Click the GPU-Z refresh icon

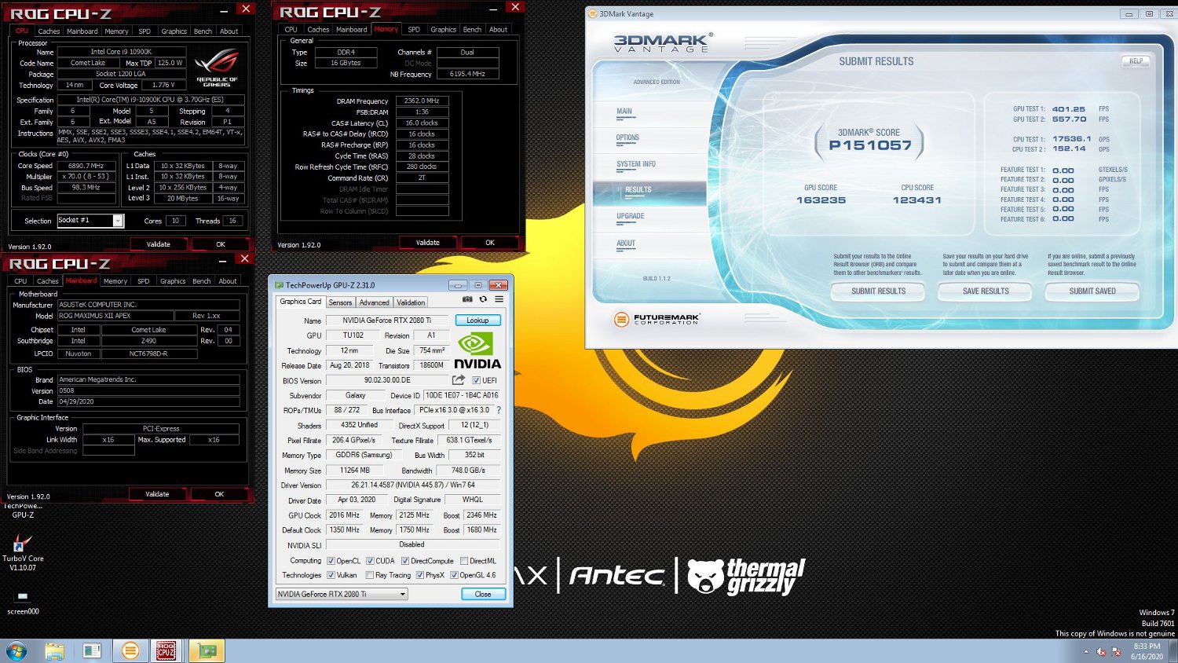(483, 299)
